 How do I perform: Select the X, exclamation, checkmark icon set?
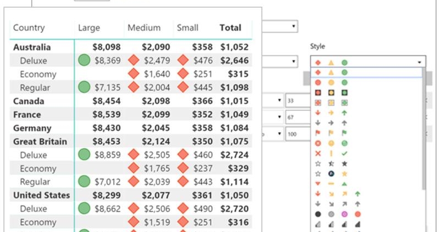[x=329, y=153]
